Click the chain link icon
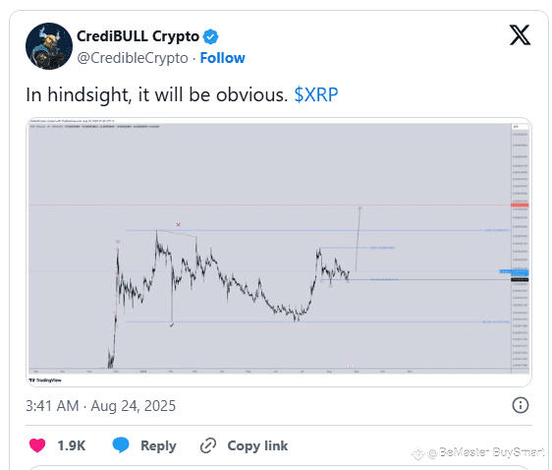Screen dimensions: 552x470 pos(208,445)
